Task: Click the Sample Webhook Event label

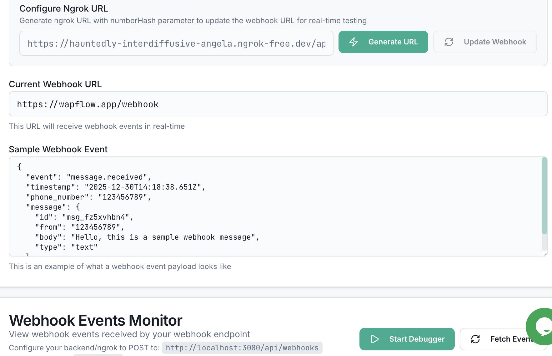Action: tap(58, 149)
